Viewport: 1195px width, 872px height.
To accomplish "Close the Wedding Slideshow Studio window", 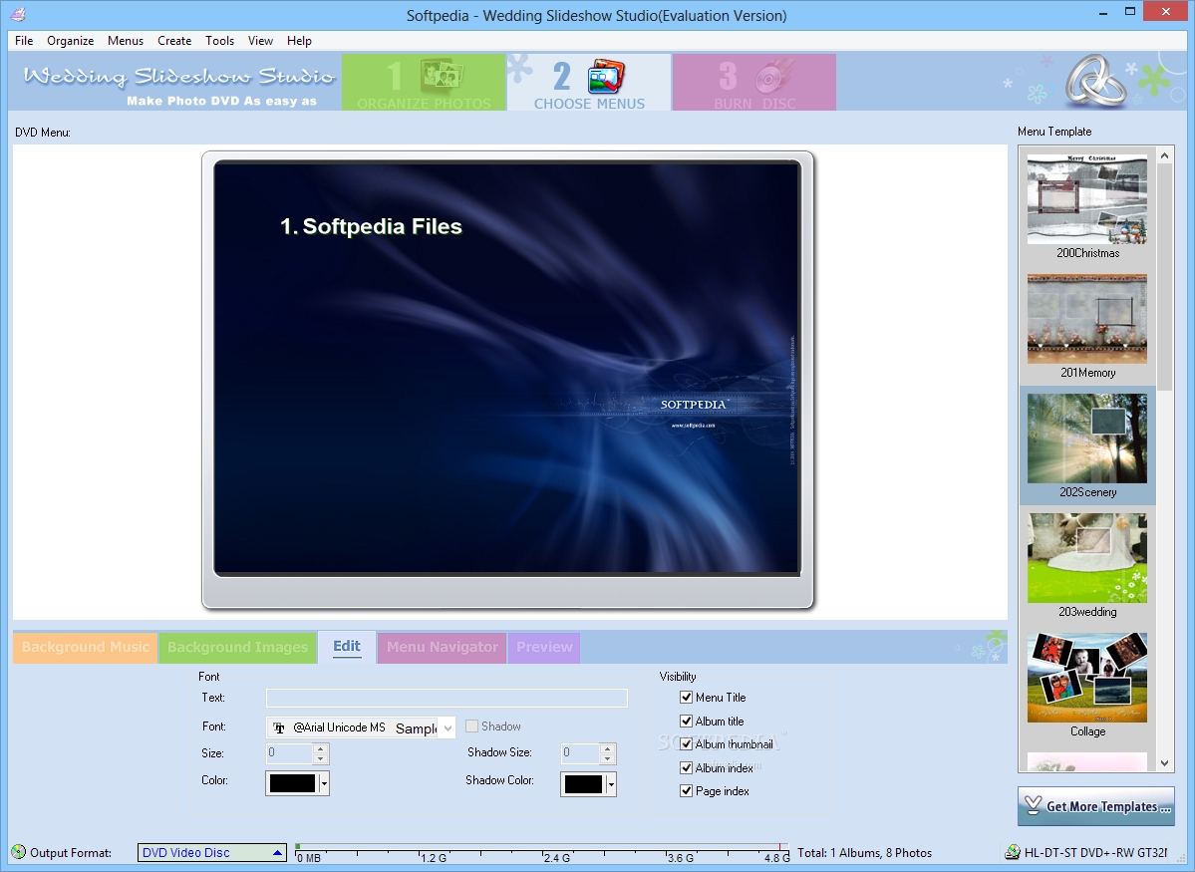I will click(x=1166, y=12).
